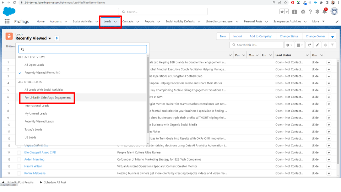
Task: Open the Salesperson Activities tab
Action: 287,21
